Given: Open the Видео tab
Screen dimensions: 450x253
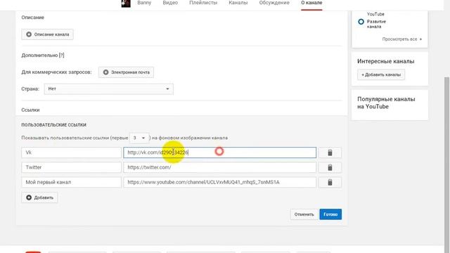Looking at the screenshot, I should coord(170,3).
